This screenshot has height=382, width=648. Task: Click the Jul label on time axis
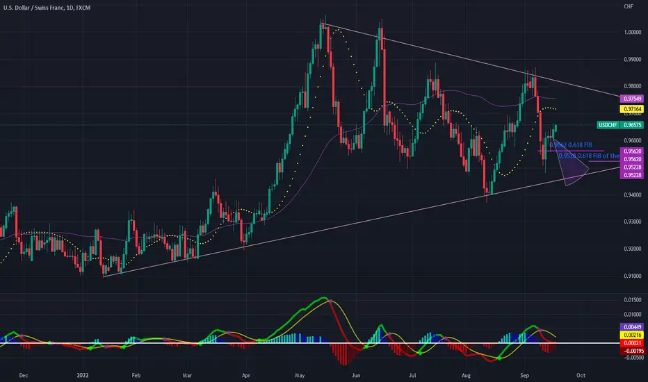412,375
